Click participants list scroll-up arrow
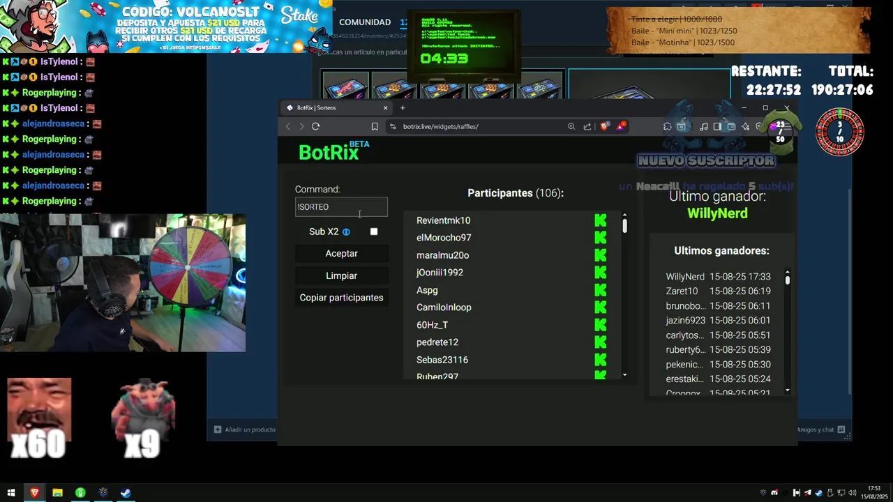Image resolution: width=893 pixels, height=502 pixels. click(x=624, y=215)
